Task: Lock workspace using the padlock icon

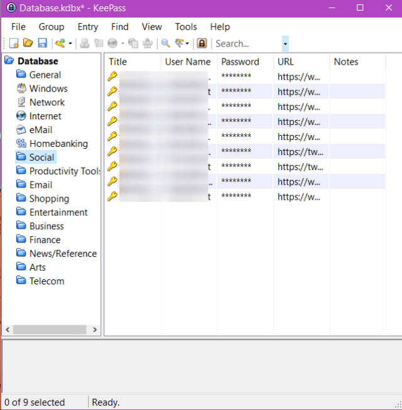Action: [x=202, y=43]
